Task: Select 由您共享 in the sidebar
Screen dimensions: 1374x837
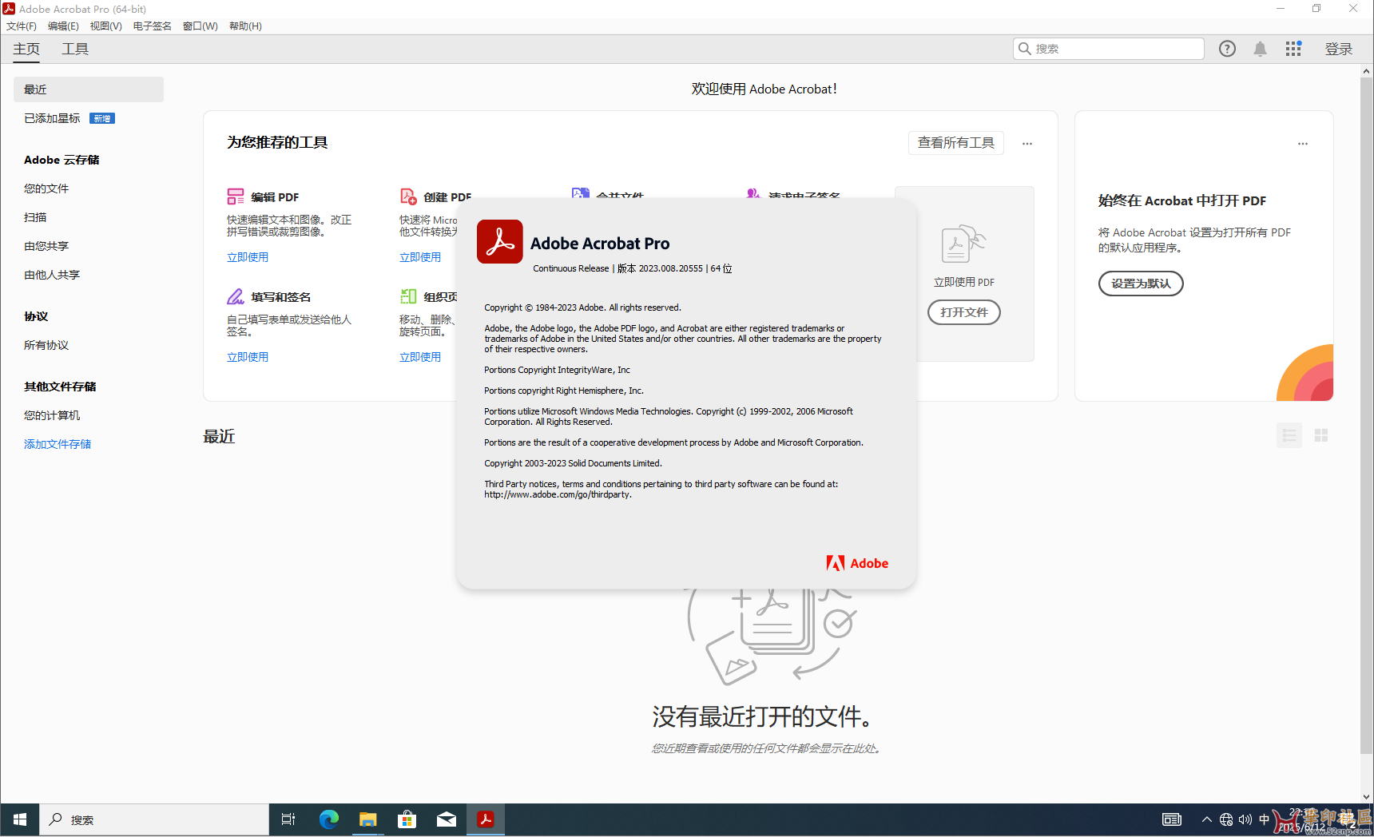Action: tap(46, 246)
